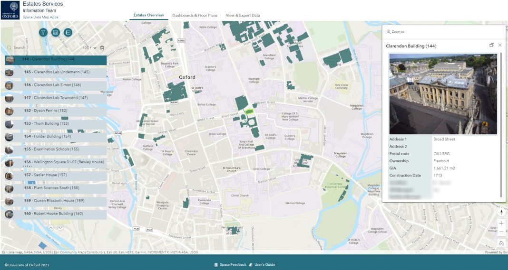This screenshot has width=508, height=270.
Task: Zoom out with the map minus button
Action: point(501,232)
